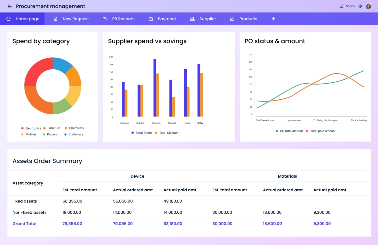Switch to the PR Records tab
This screenshot has height=245, width=378.
point(123,19)
